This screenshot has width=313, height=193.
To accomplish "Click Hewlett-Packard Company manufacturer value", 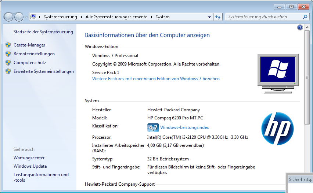I will point(173,110).
